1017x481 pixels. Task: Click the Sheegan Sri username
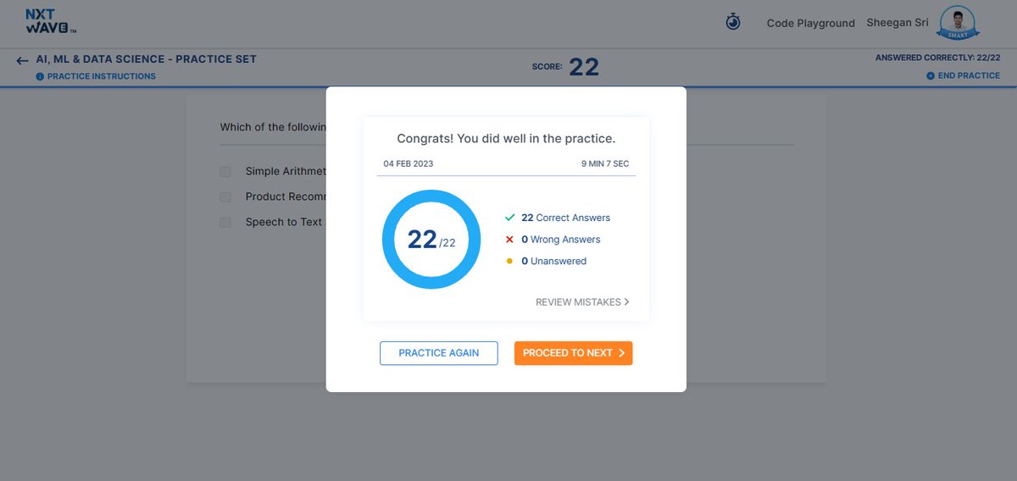point(897,23)
